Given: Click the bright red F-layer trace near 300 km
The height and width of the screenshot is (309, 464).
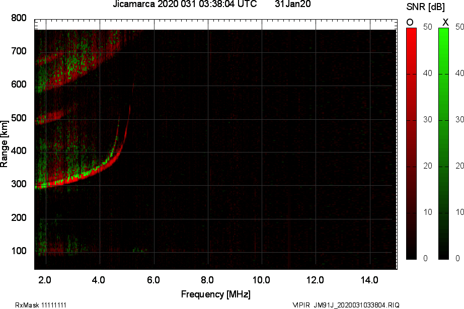Looking at the screenshot, I should point(77,179).
